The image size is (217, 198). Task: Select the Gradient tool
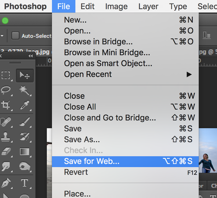click(25, 151)
